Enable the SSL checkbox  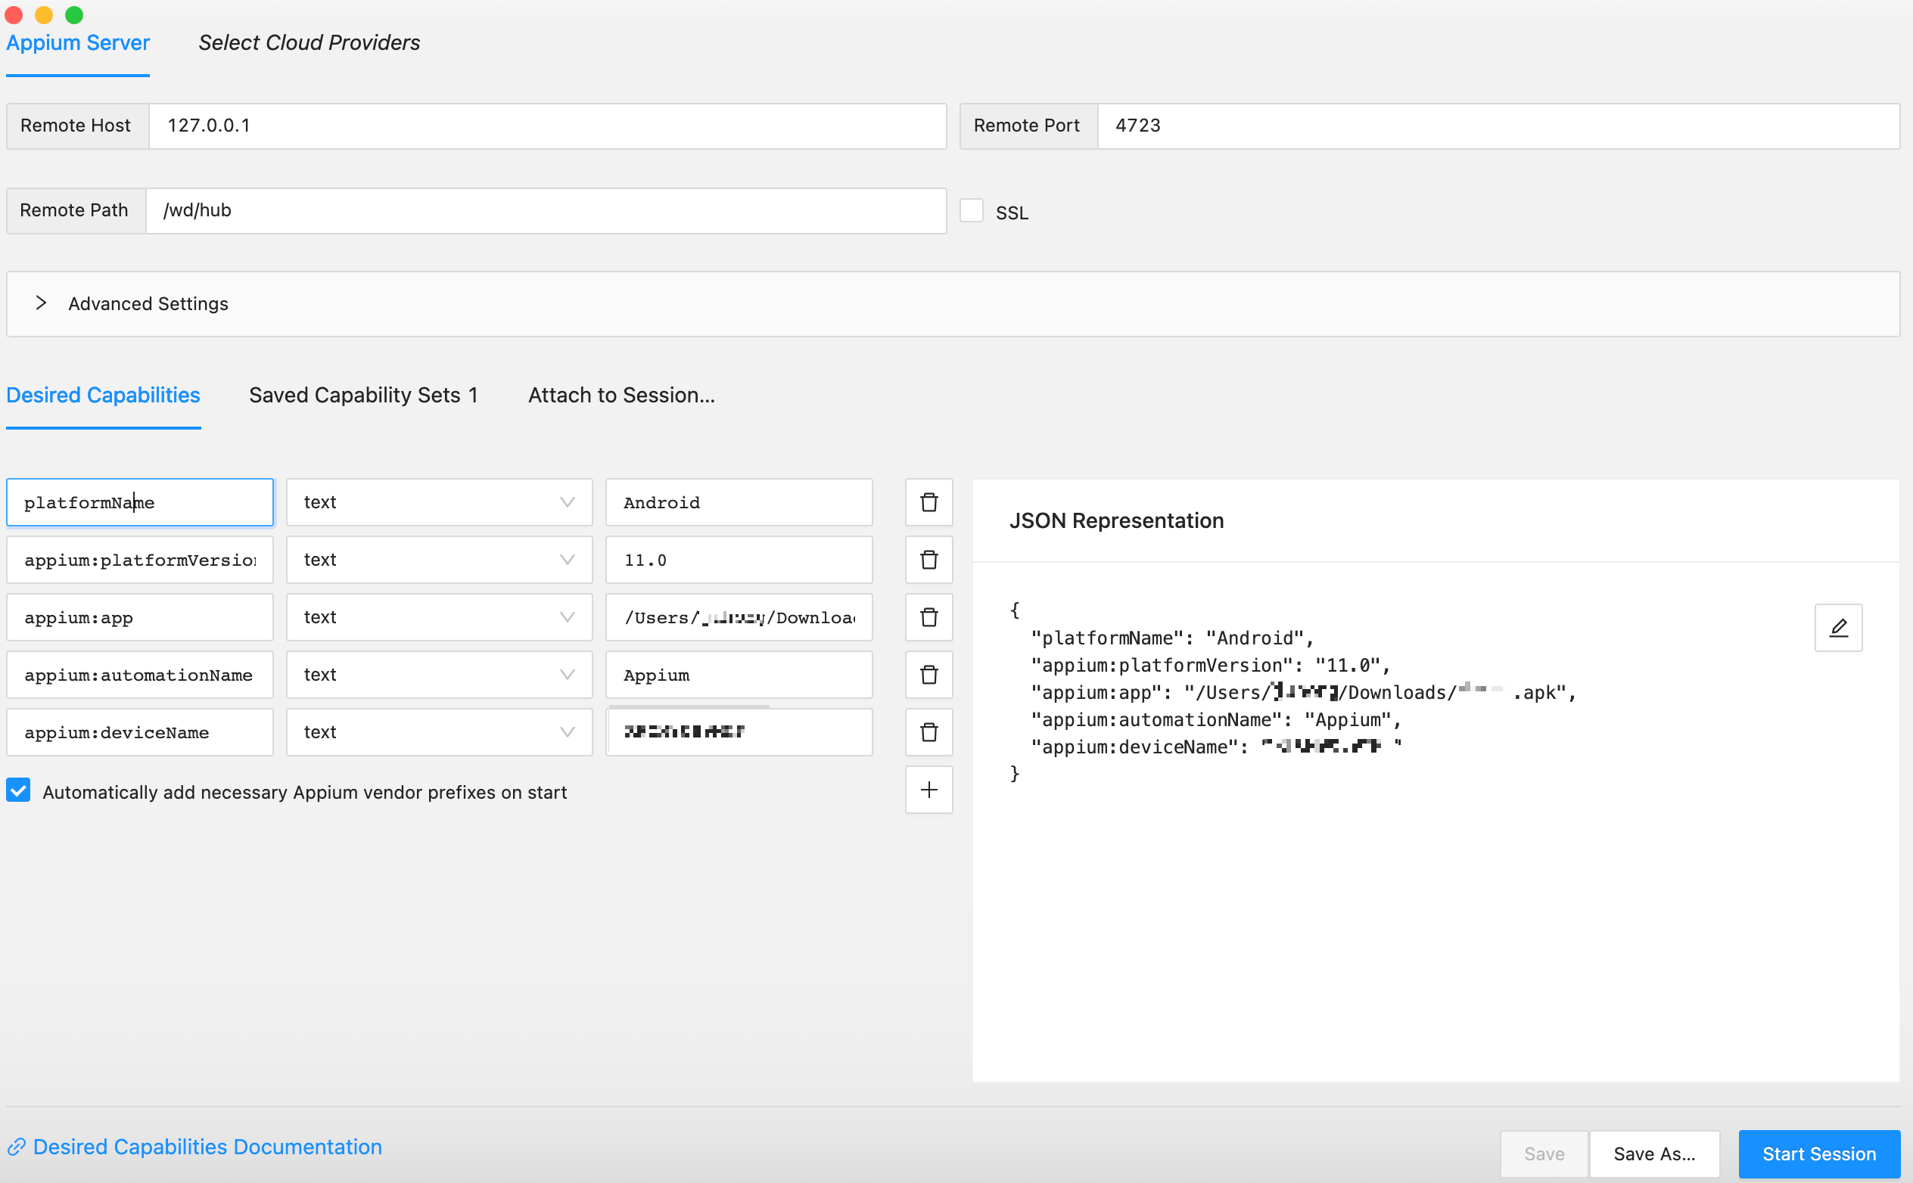coord(972,210)
